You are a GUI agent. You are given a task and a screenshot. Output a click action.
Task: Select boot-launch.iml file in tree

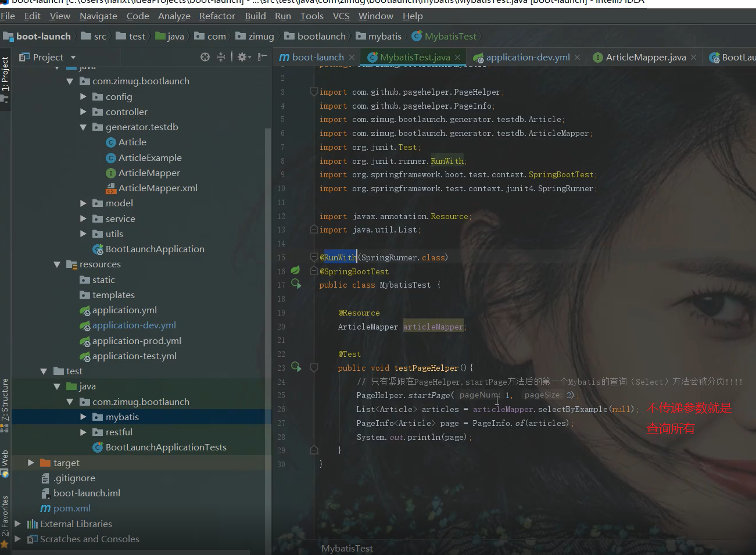pyautogui.click(x=80, y=493)
